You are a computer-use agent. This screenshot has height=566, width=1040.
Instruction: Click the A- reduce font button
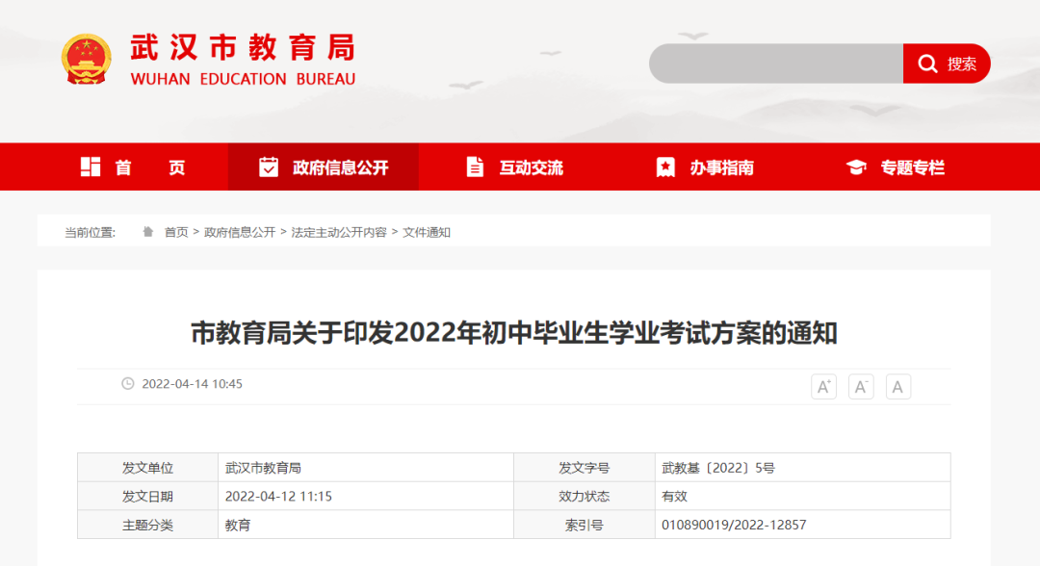click(860, 386)
